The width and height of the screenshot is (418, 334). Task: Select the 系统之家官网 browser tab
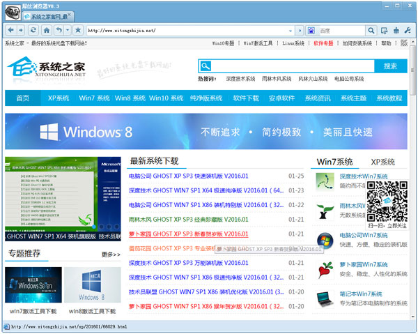click(x=48, y=17)
